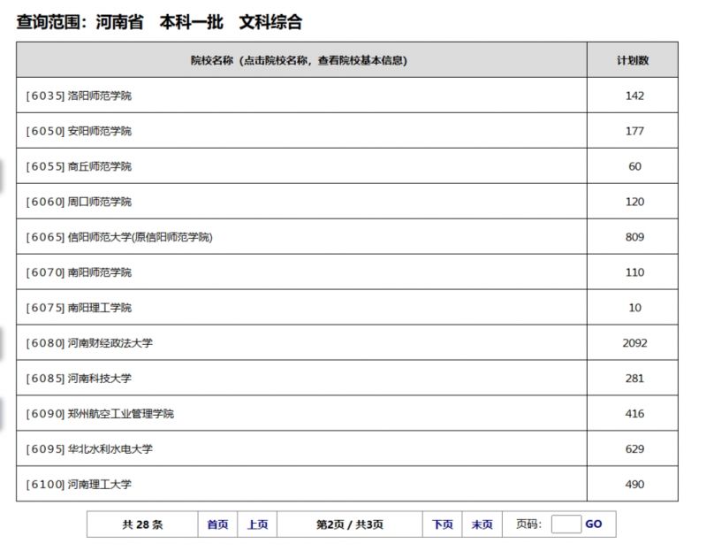
Task: Click the 计划数 column header
Action: 633,60
